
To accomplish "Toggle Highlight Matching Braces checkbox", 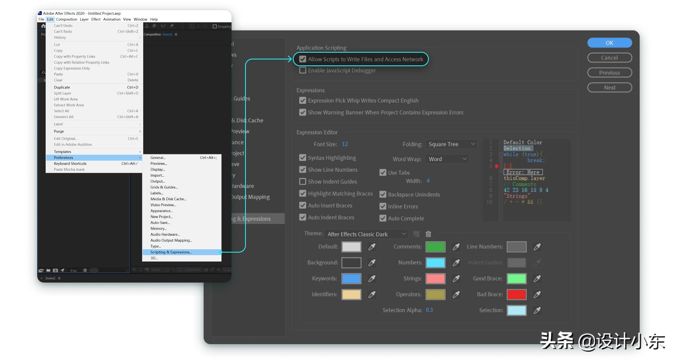I will point(303,194).
